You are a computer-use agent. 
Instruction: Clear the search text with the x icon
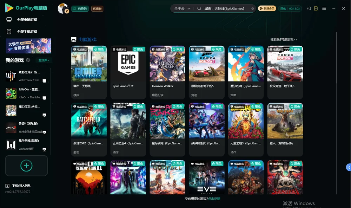252,9
